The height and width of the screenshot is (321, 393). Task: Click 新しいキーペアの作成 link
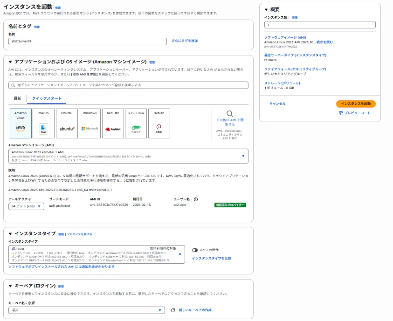[195, 310]
